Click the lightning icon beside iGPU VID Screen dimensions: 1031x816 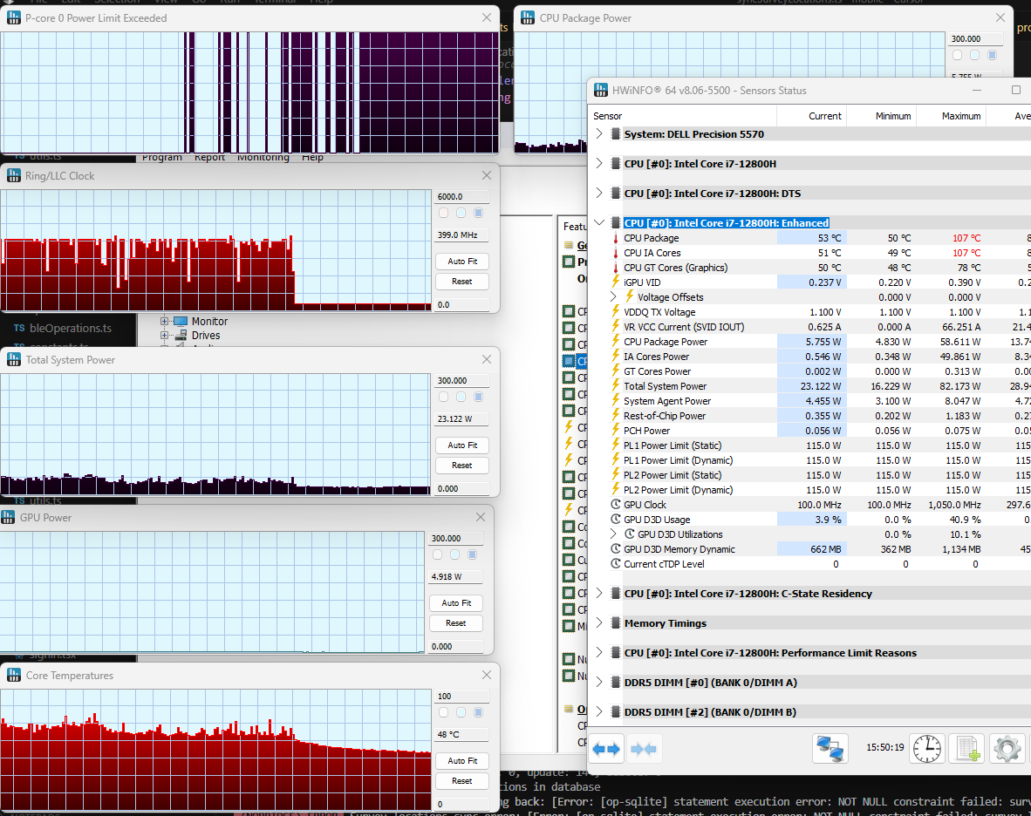click(616, 282)
